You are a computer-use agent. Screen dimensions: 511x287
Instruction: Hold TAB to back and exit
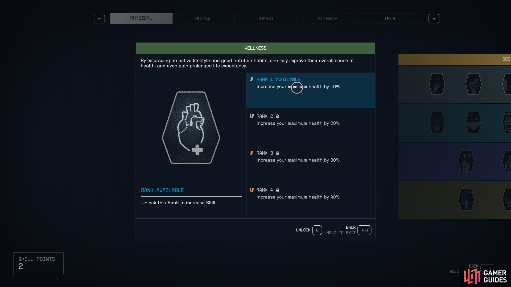point(364,230)
